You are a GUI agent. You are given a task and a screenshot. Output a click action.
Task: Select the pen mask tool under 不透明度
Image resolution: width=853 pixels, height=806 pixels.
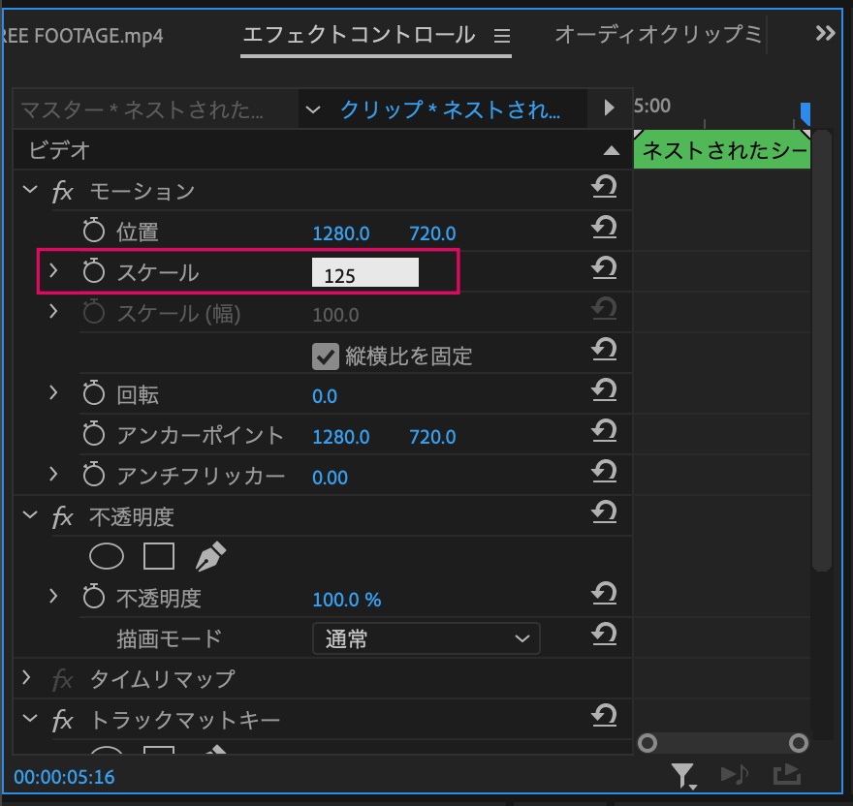click(x=210, y=556)
